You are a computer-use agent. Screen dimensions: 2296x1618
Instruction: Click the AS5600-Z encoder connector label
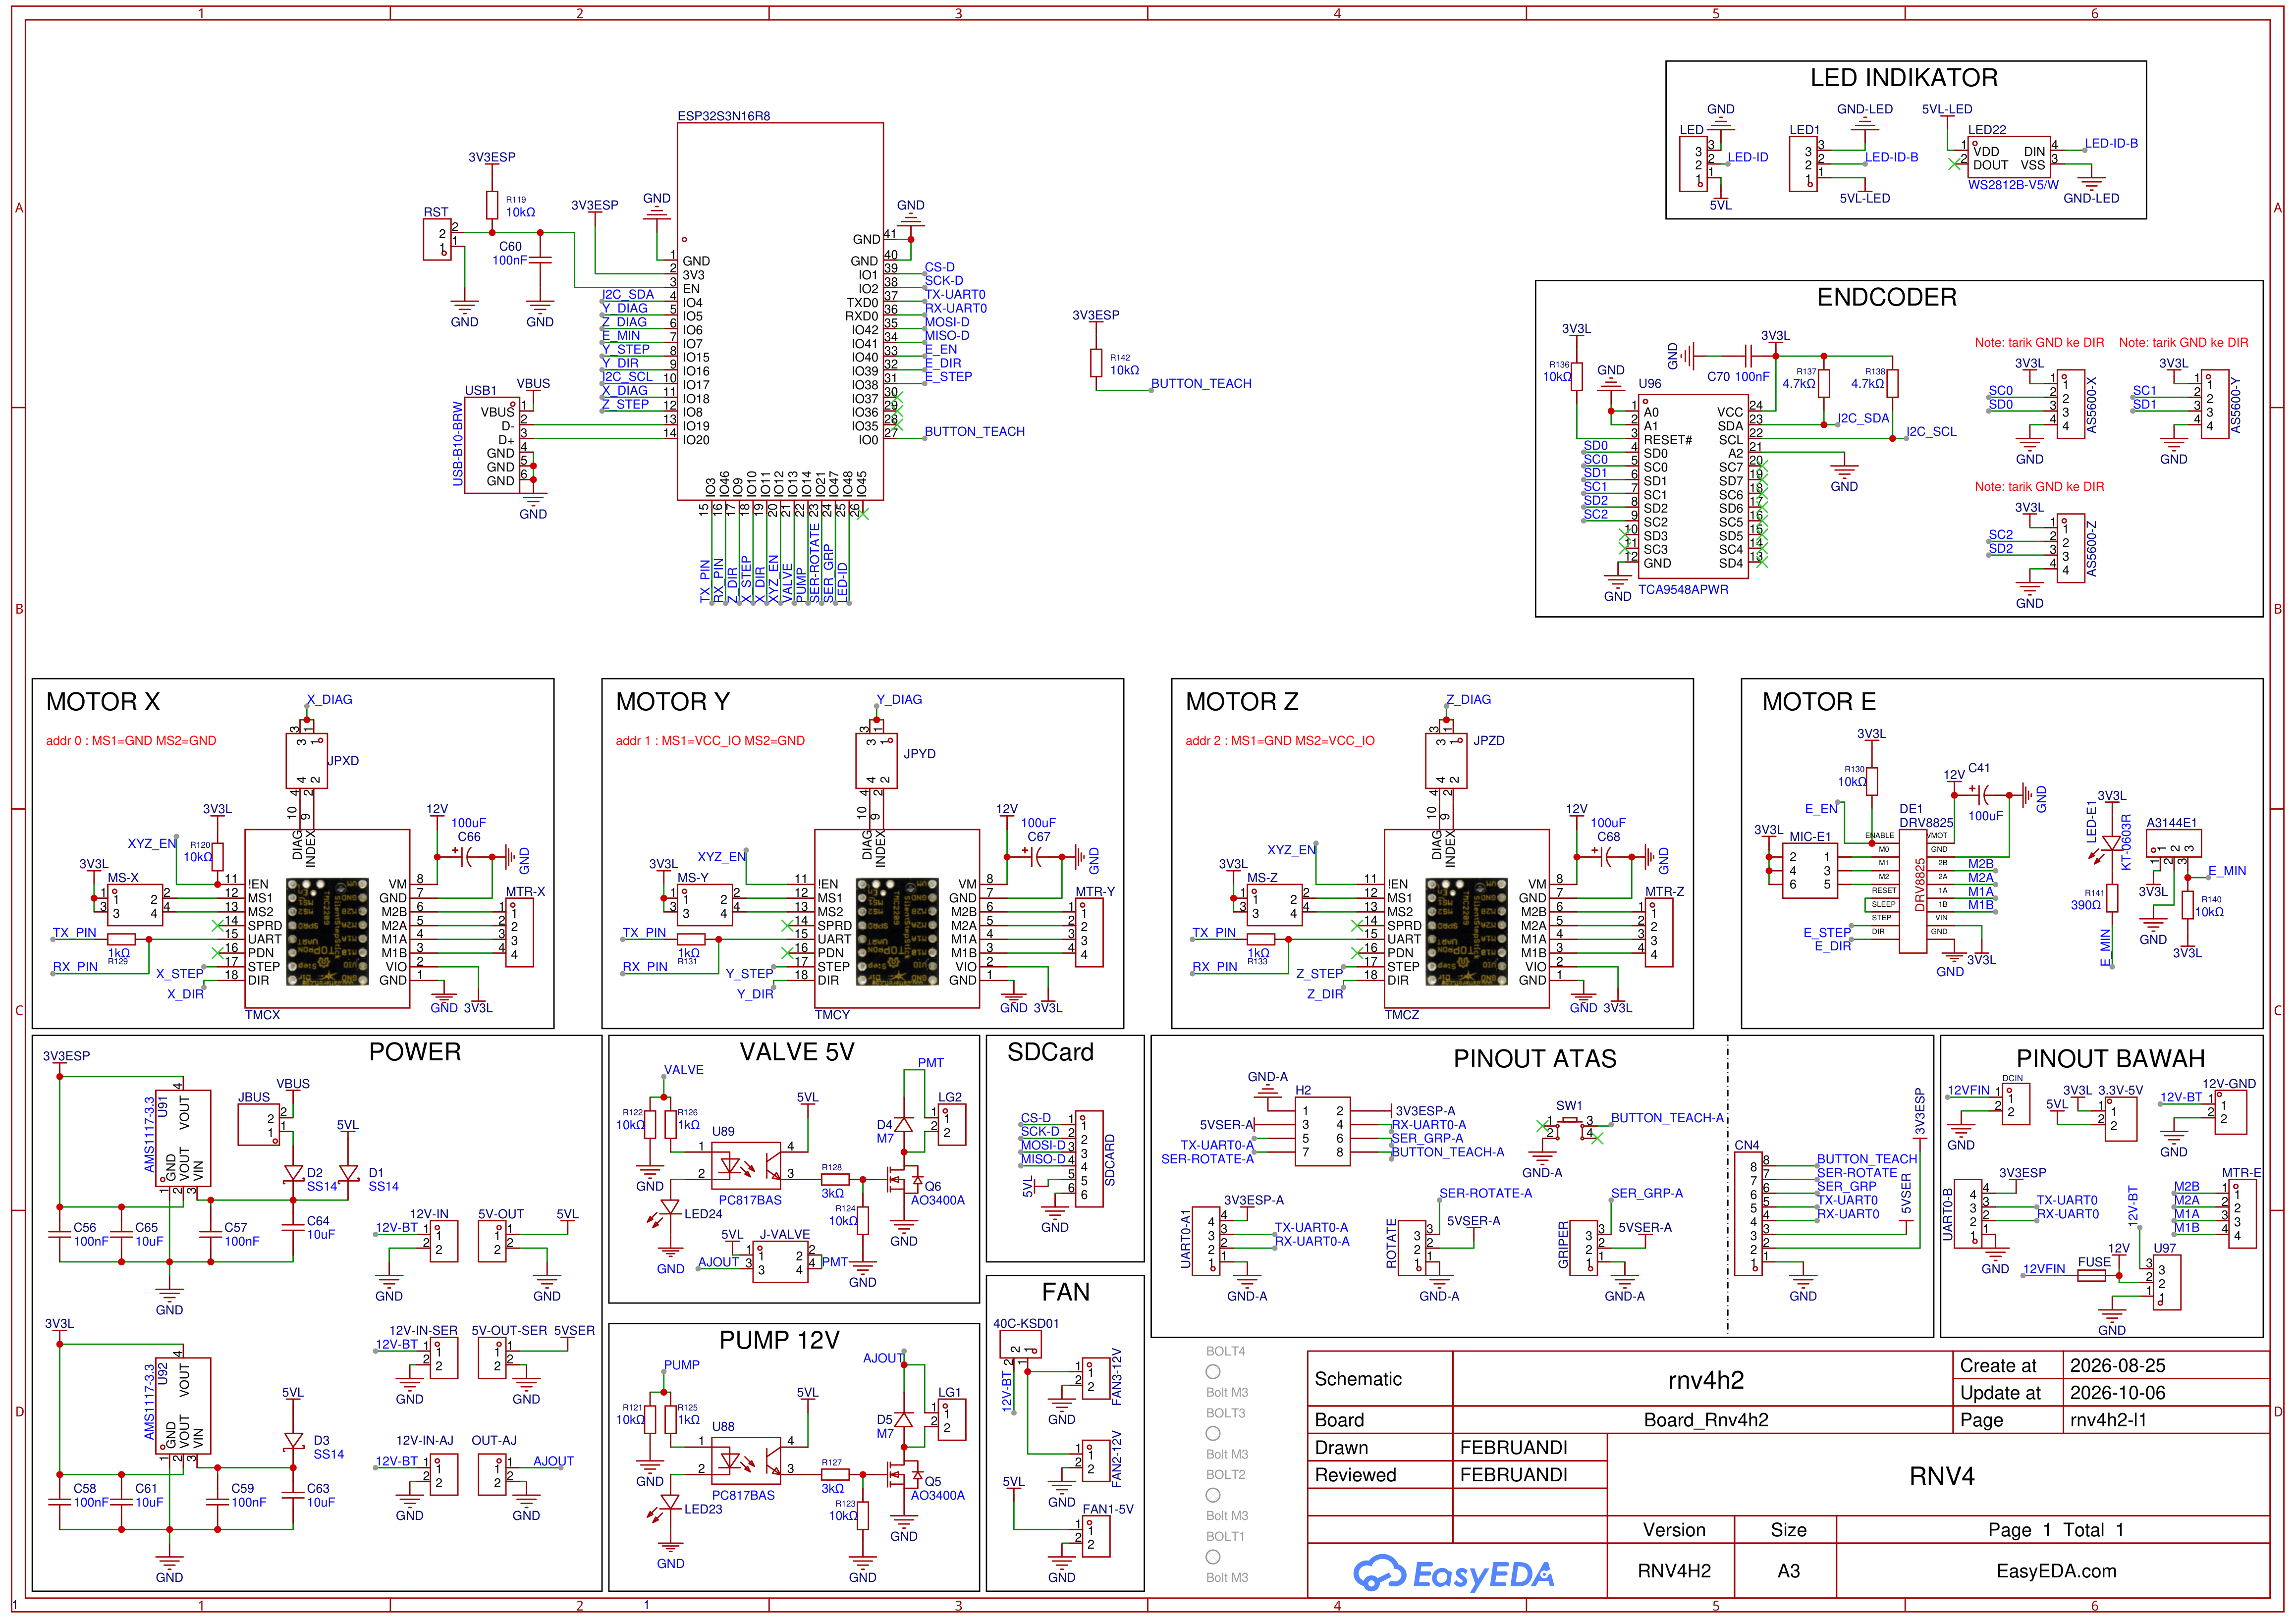coord(2091,549)
